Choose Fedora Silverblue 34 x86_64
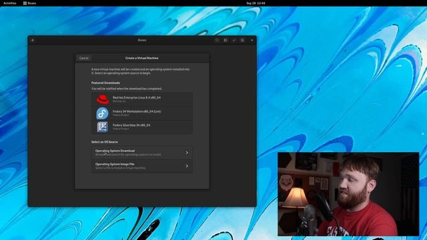This screenshot has width=427, height=240. coord(142,127)
